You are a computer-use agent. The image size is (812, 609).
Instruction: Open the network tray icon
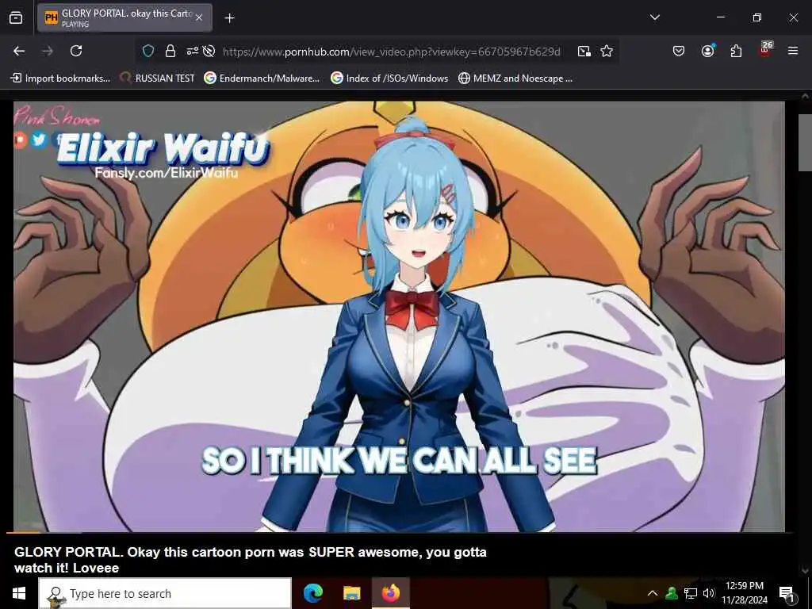[x=691, y=593]
